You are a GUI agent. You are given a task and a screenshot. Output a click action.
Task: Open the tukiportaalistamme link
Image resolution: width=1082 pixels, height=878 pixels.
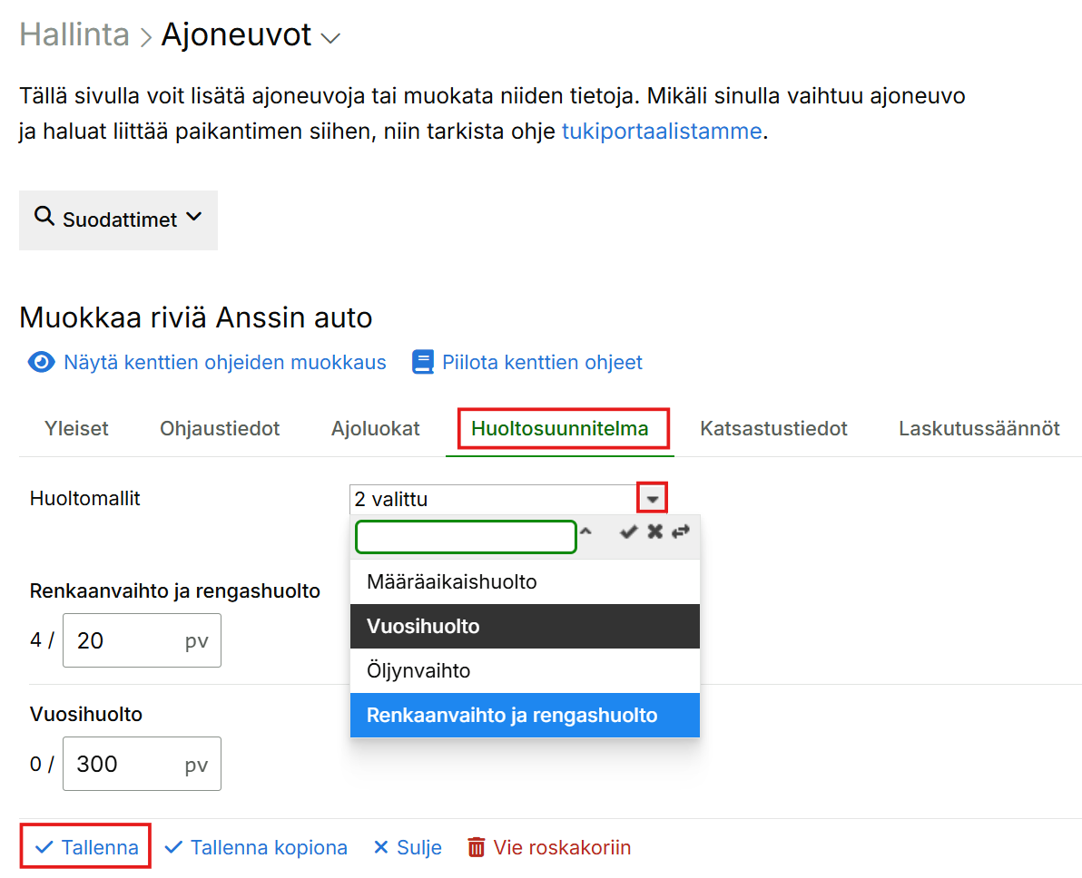click(661, 131)
